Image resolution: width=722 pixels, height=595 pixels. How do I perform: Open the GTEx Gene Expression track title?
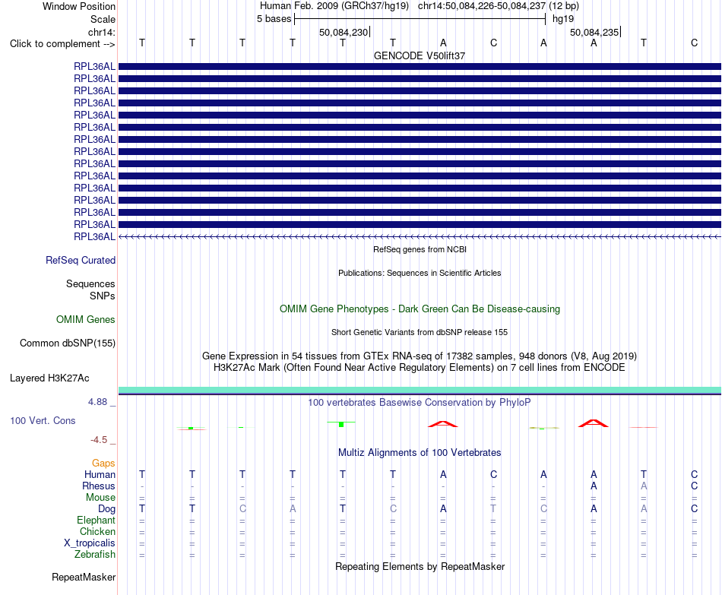coord(420,356)
